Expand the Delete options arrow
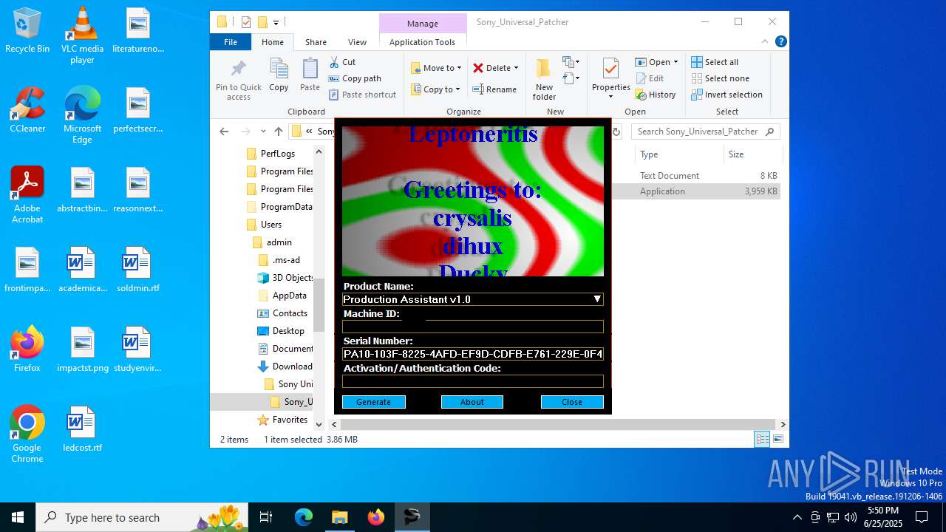 click(516, 68)
